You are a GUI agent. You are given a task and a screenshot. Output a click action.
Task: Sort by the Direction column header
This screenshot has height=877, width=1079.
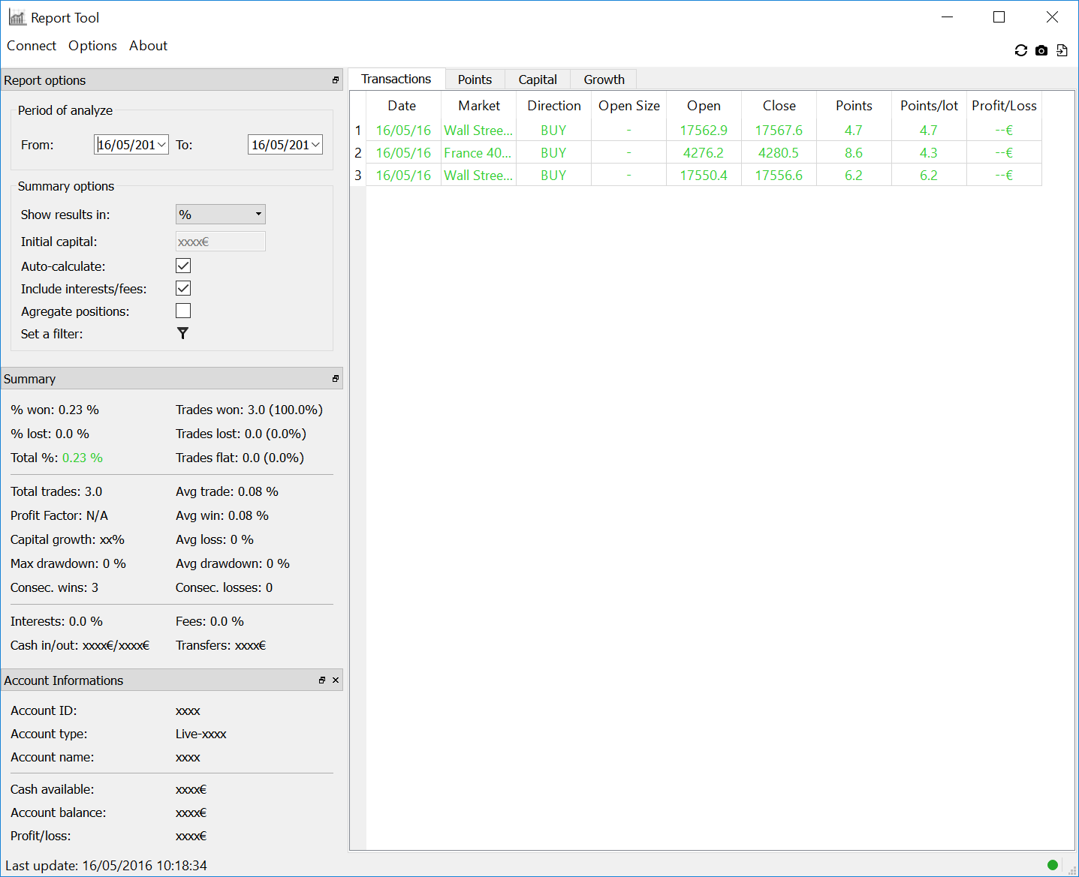pyautogui.click(x=554, y=106)
